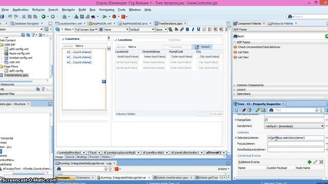Click the Cut scissors icon
Image resolution: width=328 pixels, height=184 pixels.
24,16
